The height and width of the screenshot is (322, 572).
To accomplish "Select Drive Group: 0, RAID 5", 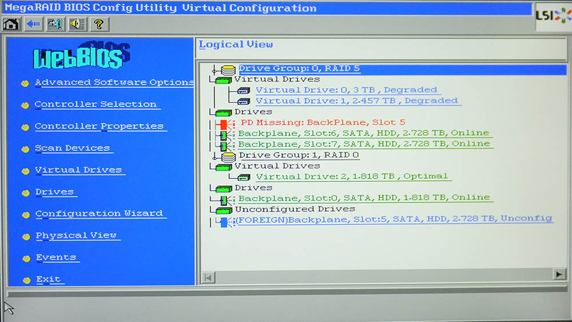I will pos(299,69).
